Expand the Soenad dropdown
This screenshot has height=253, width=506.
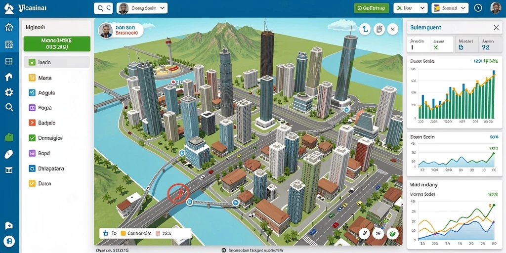[450, 8]
